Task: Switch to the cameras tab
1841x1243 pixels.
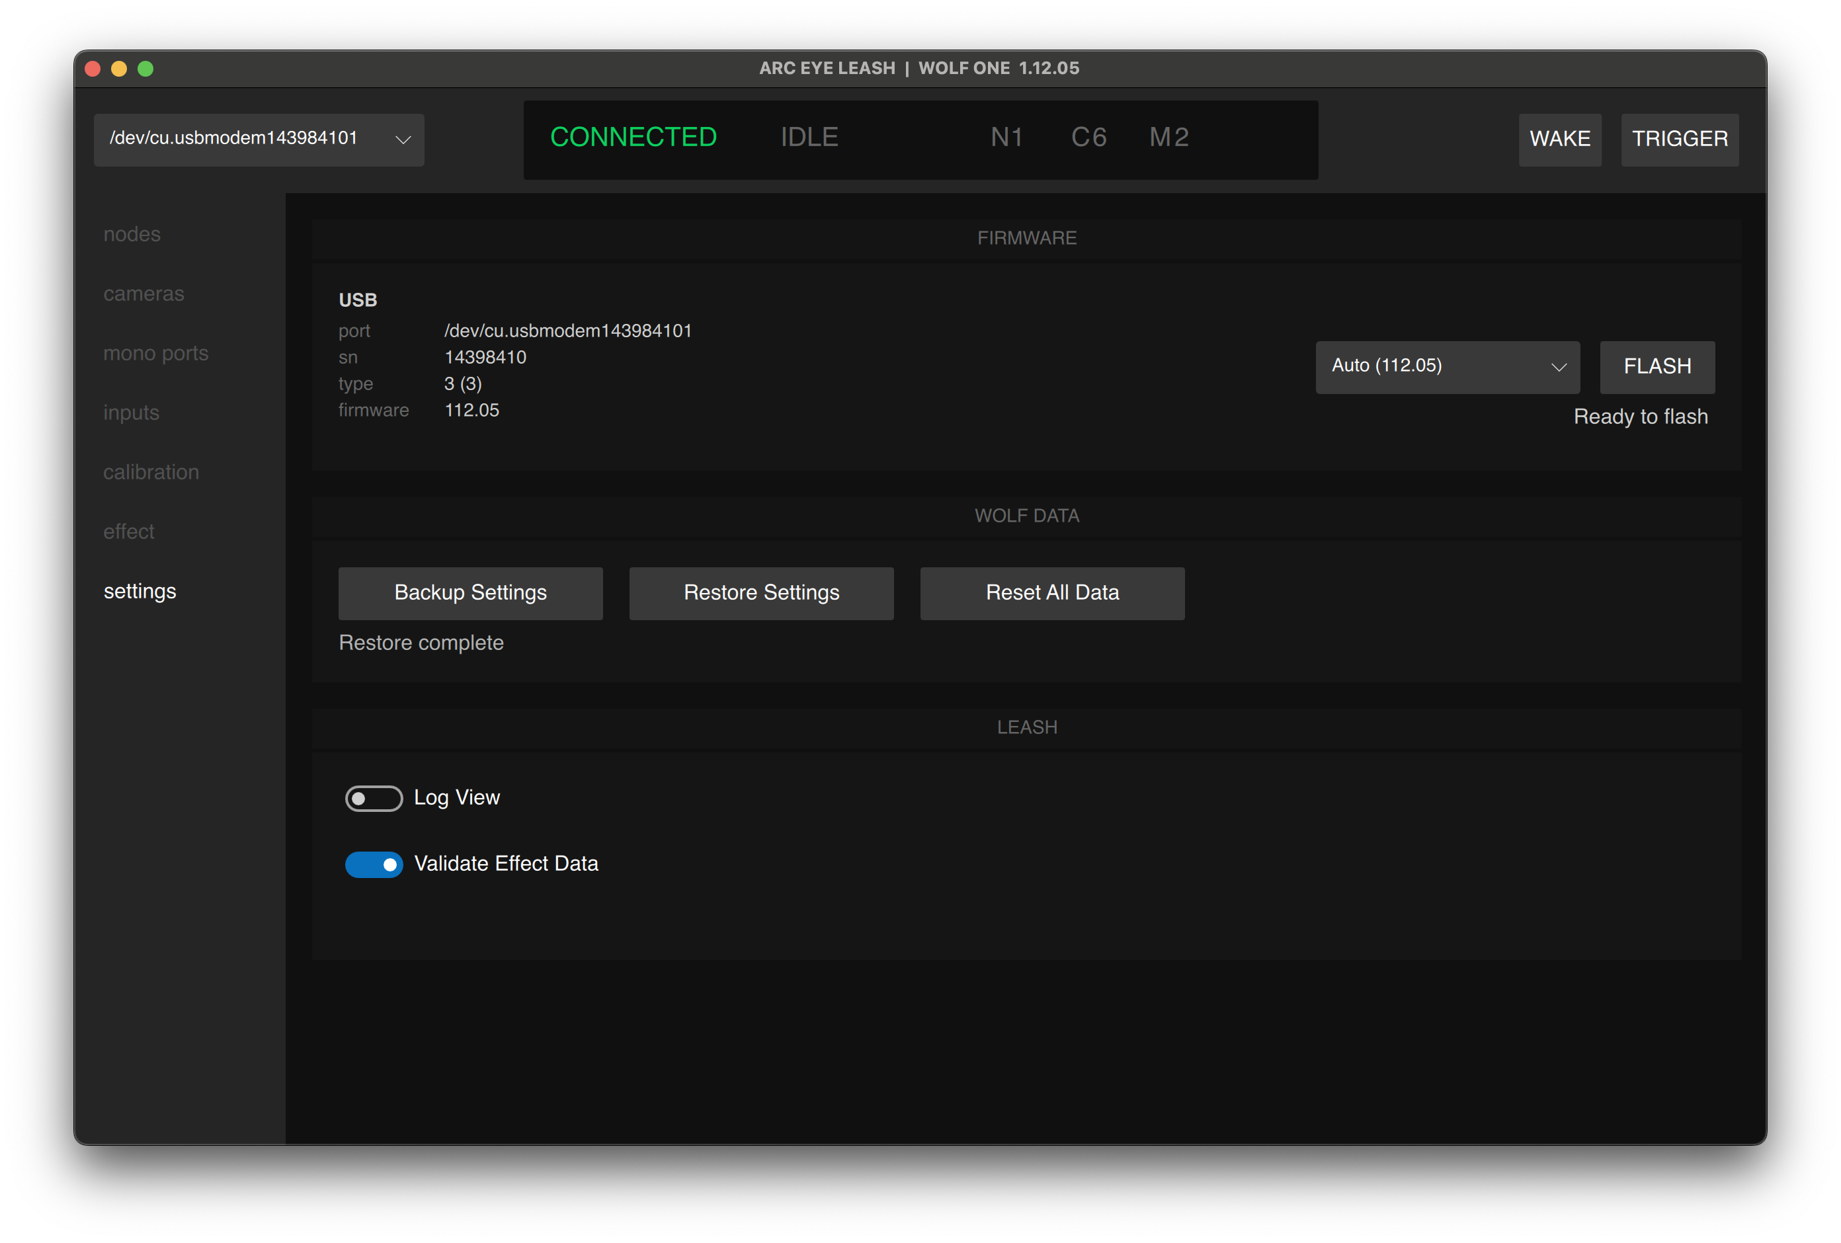Action: [x=143, y=294]
